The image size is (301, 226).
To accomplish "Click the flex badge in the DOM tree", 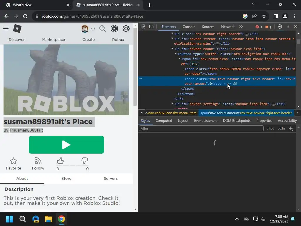I will 195,64.
